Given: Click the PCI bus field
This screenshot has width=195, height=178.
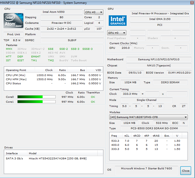Looking at the screenshot, I should point(160,25).
